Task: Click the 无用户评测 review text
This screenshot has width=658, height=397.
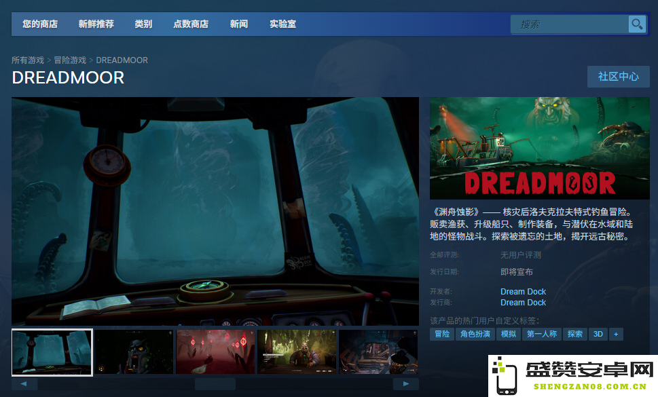Action: pos(520,255)
